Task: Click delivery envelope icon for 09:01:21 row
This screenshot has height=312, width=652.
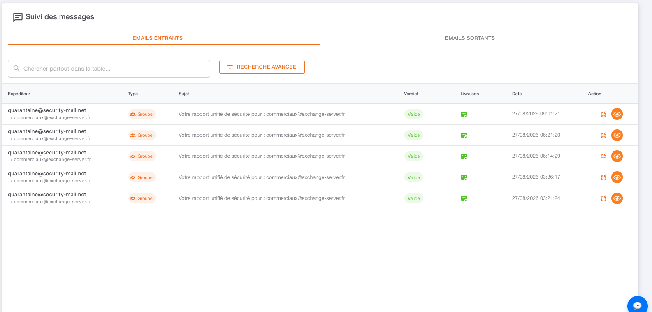Action: coord(464,114)
